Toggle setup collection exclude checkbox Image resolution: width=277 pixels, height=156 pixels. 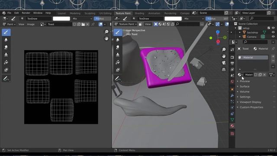tap(269, 28)
